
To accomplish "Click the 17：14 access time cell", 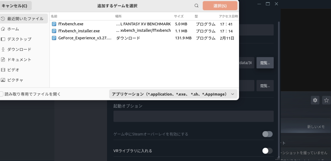I will pos(226,31).
